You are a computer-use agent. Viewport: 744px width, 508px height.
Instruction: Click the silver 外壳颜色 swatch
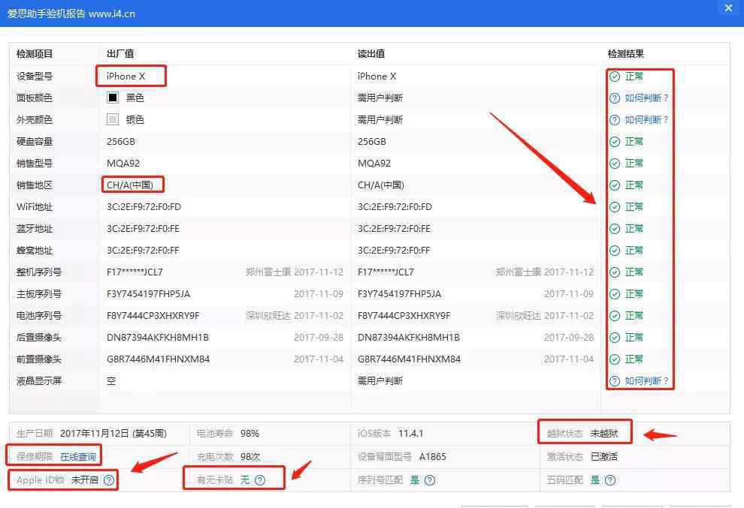(x=113, y=120)
